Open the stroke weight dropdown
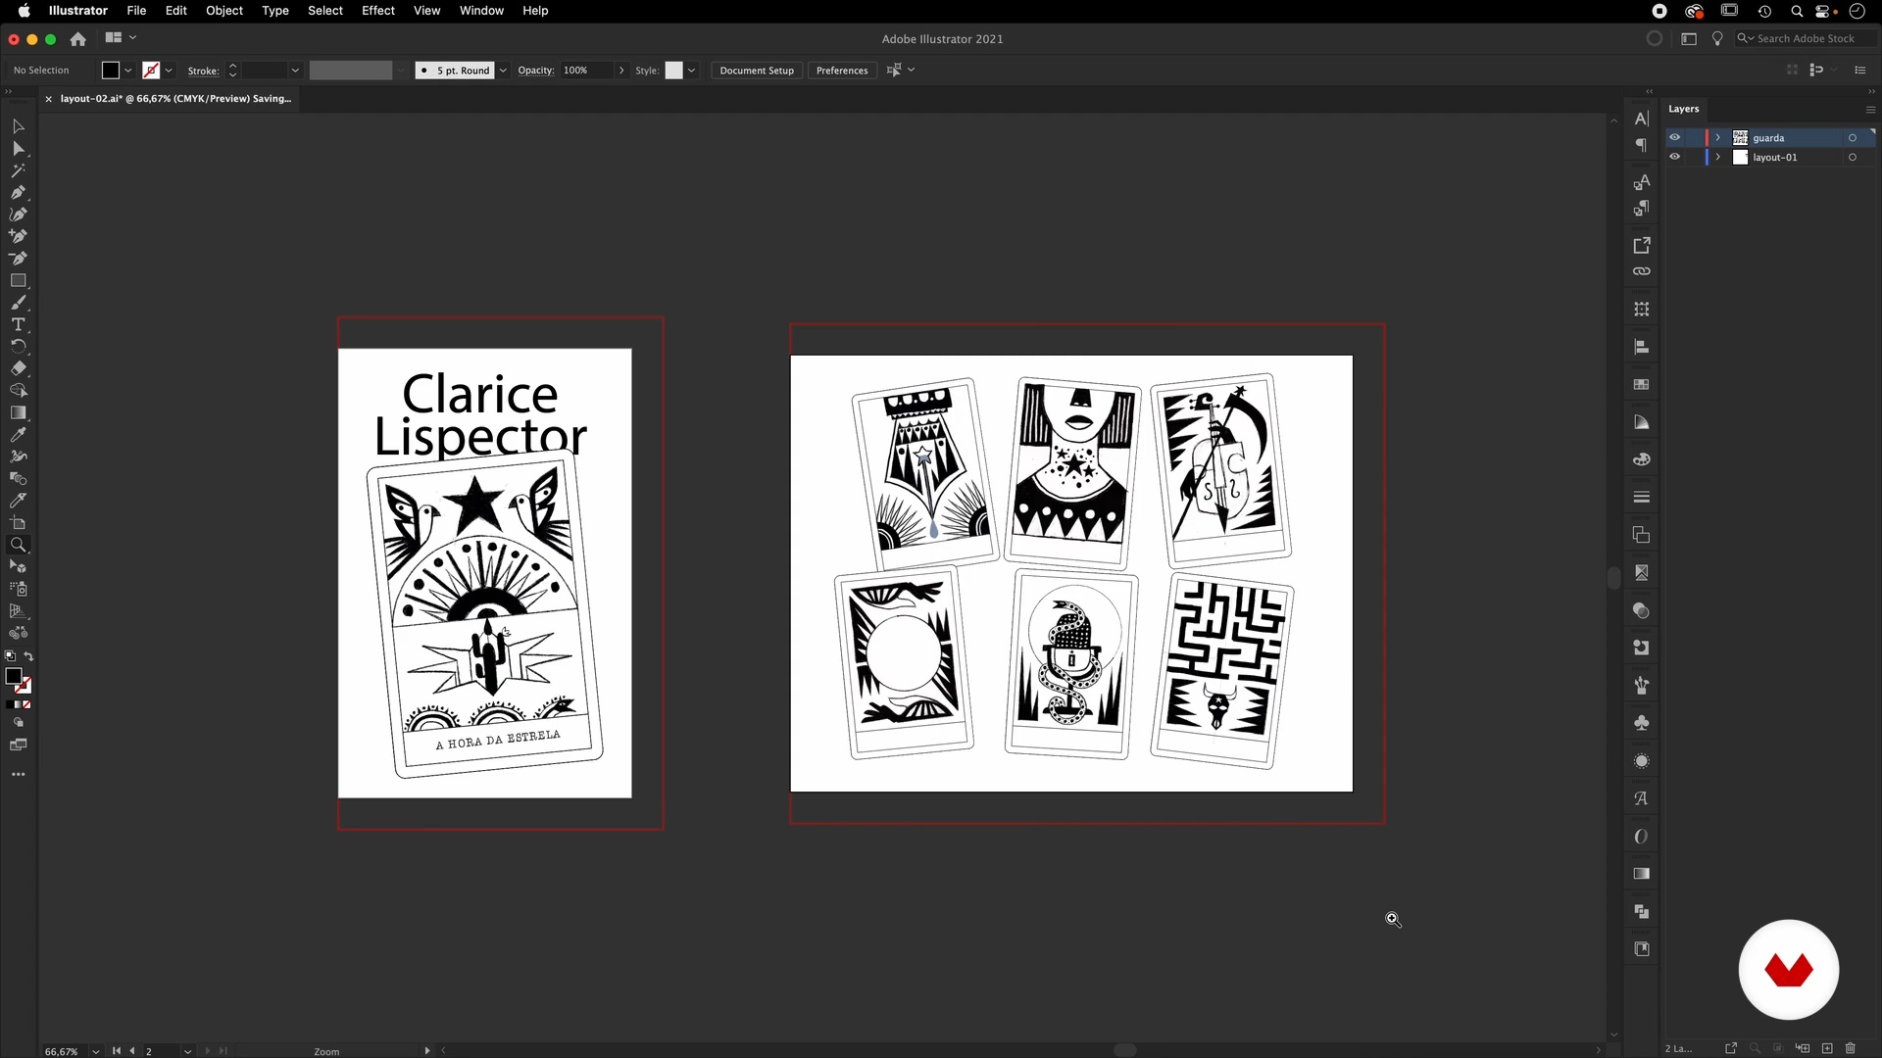 click(x=295, y=71)
